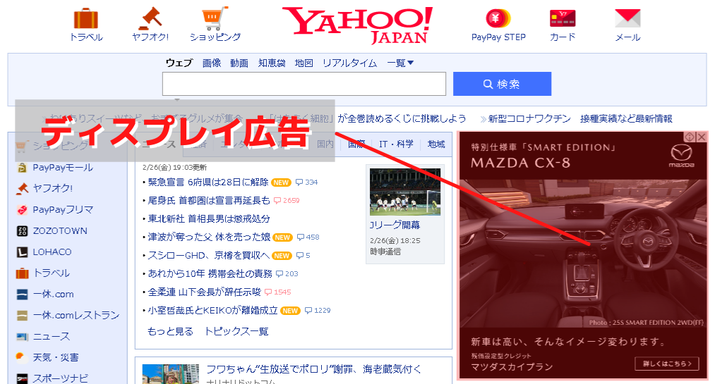715x384 pixels.
Task: Open headline 全柔連 山下会長が辞任示唆
Action: point(204,292)
